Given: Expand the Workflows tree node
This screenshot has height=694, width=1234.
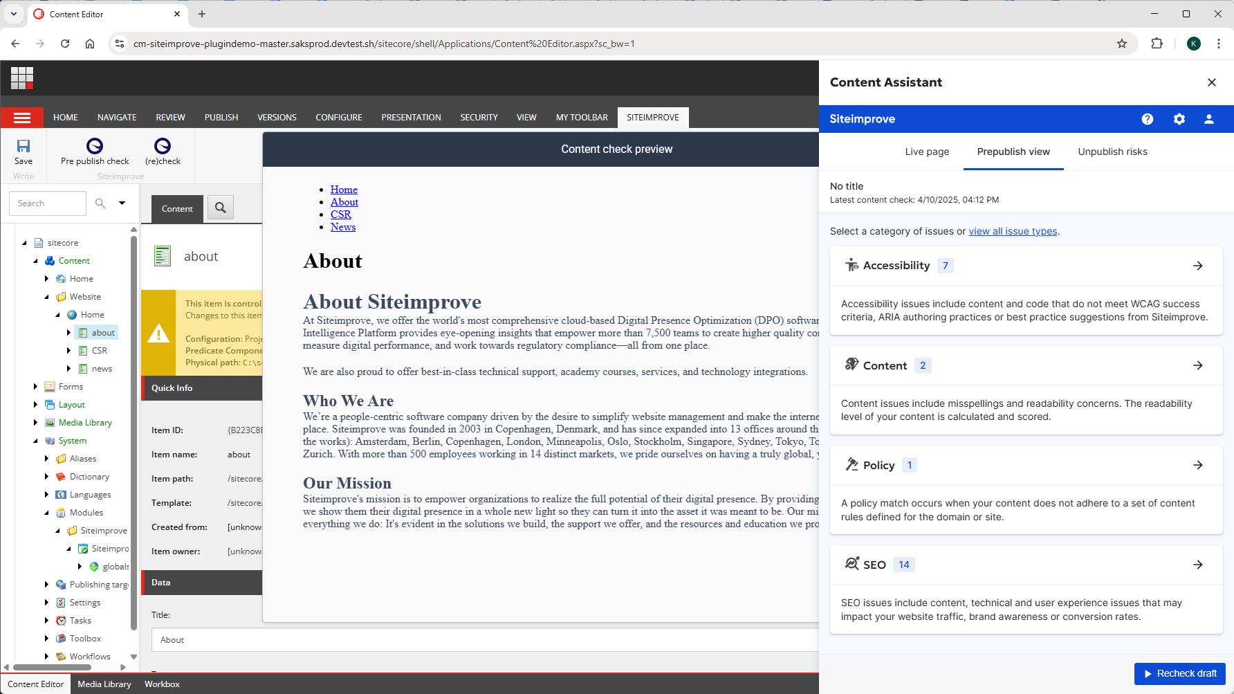Looking at the screenshot, I should (47, 657).
